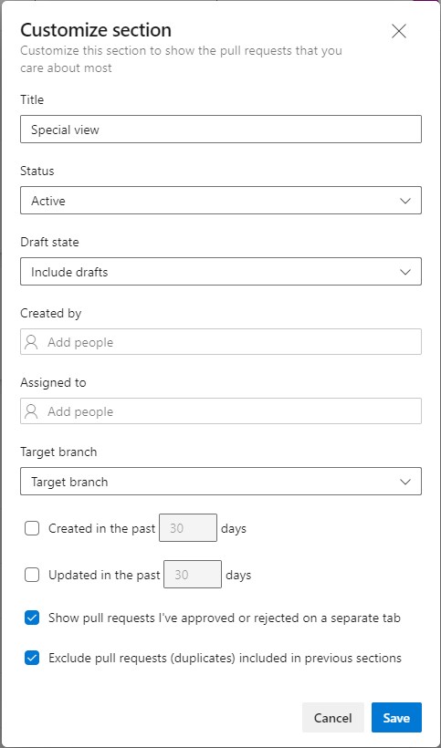Click the person icon in Created by
The width and height of the screenshot is (441, 748).
[31, 342]
